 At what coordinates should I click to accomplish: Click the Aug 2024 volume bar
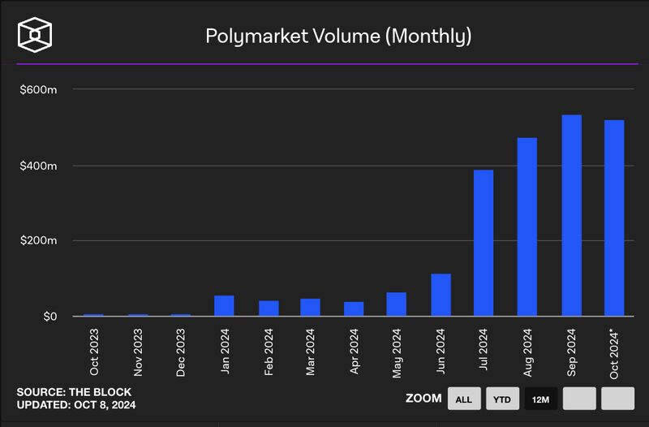[x=527, y=227]
